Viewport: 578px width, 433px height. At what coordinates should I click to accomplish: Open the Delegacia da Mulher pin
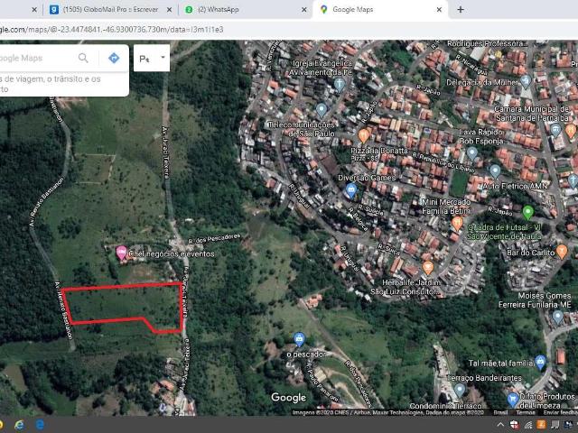pos(526,81)
